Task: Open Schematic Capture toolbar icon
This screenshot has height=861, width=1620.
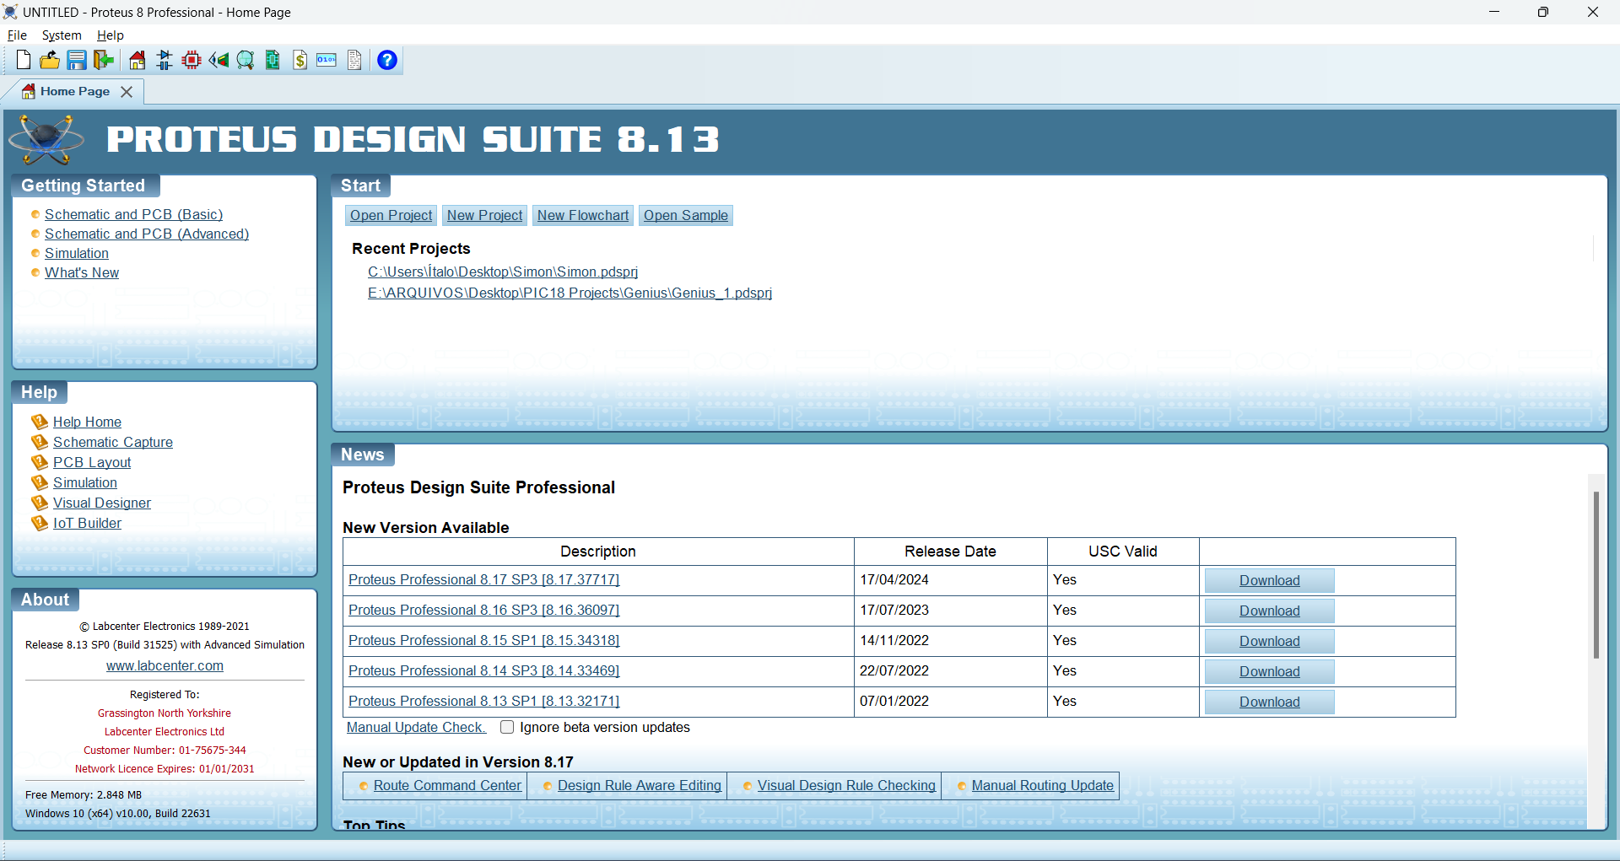Action: pos(165,60)
